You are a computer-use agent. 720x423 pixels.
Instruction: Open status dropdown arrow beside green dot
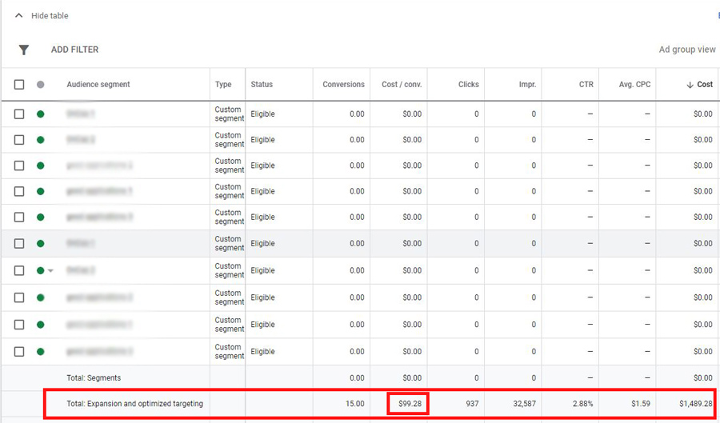click(50, 271)
